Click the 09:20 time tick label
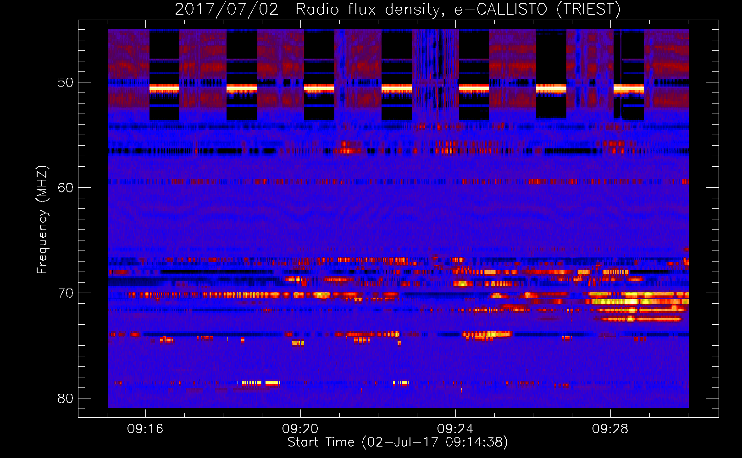 [x=300, y=429]
